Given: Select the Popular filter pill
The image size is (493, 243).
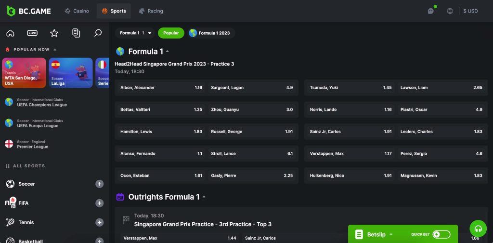Looking at the screenshot, I should click(x=171, y=33).
